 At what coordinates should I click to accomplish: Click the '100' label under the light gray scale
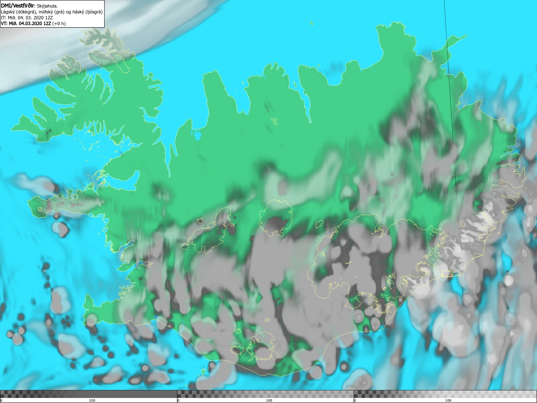click(x=448, y=400)
